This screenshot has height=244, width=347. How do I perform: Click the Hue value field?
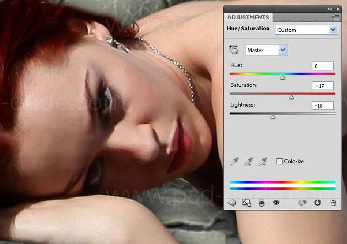(x=323, y=66)
